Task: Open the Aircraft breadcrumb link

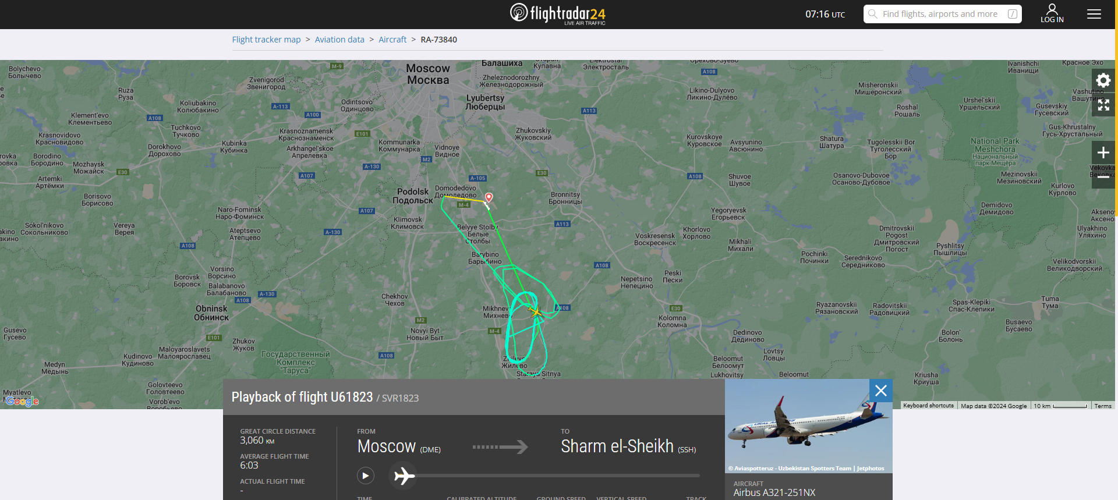Action: [392, 40]
